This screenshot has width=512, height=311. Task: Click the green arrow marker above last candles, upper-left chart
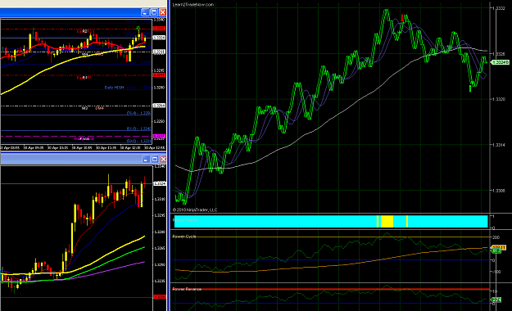click(138, 28)
